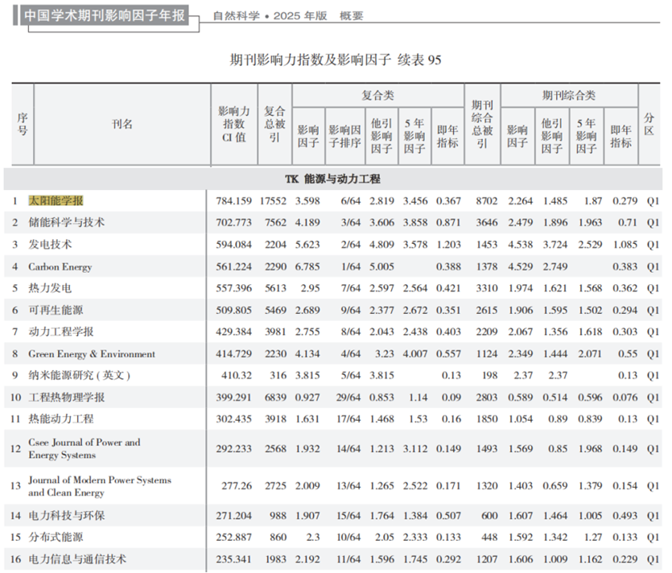
Task: Select the 复合总被引 column header
Action: (275, 124)
